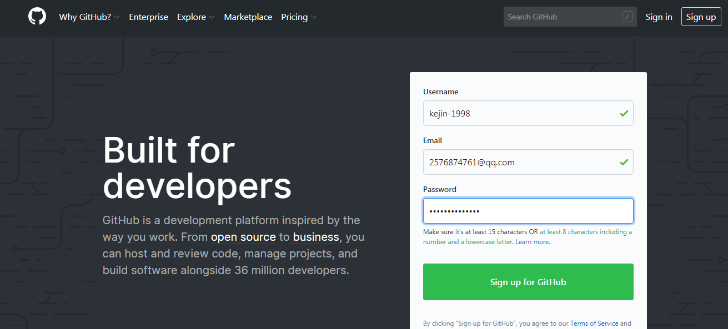Screen dimensions: 728x329
Task: Click the Password input field
Action: click(x=528, y=211)
